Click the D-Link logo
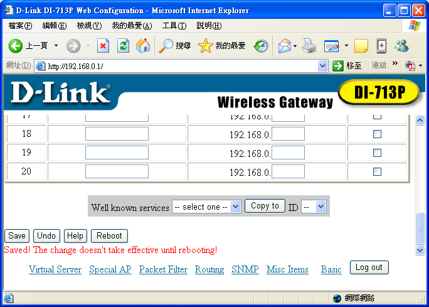The height and width of the screenshot is (307, 429). coord(60,93)
